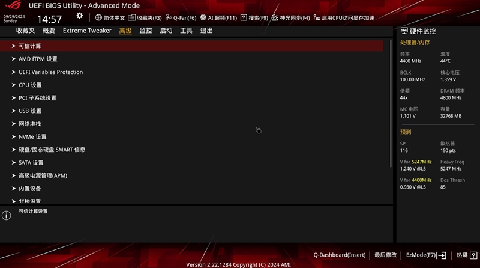Click the vertical scrollbar of the menu list

click(x=391, y=103)
